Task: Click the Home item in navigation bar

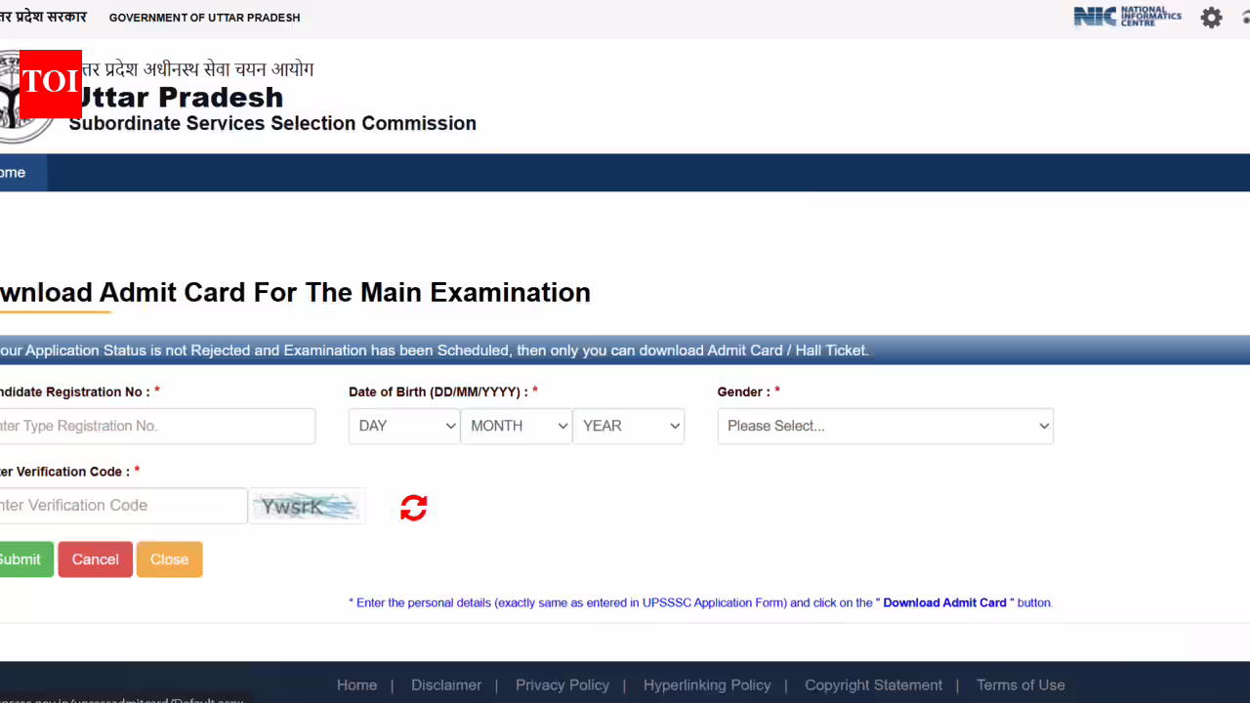Action: 16,173
